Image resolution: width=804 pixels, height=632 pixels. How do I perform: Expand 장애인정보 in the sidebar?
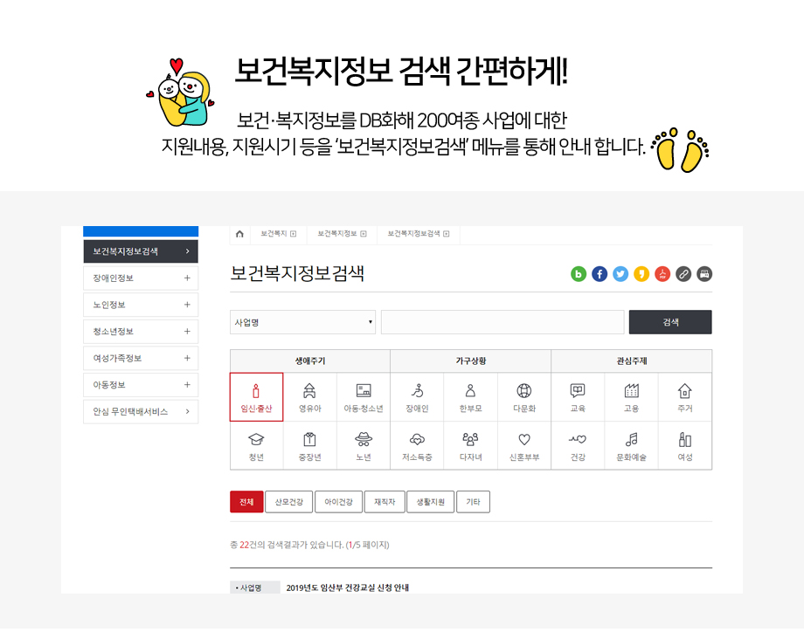tap(141, 278)
